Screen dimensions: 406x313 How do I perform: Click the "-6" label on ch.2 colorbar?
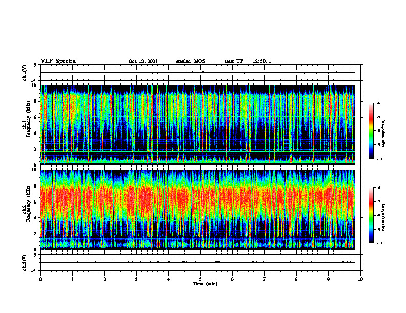click(378, 188)
